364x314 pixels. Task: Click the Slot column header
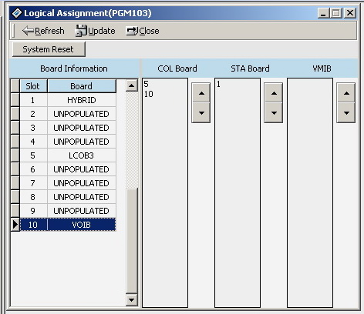click(33, 86)
